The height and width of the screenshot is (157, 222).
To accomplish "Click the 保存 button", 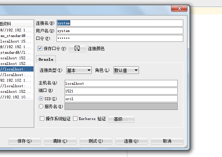I will coord(25,141).
